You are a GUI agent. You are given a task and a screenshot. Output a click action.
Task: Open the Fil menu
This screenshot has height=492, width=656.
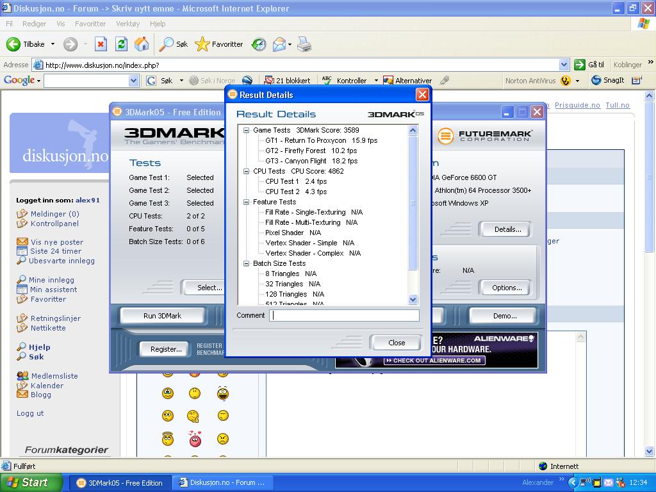(x=9, y=24)
